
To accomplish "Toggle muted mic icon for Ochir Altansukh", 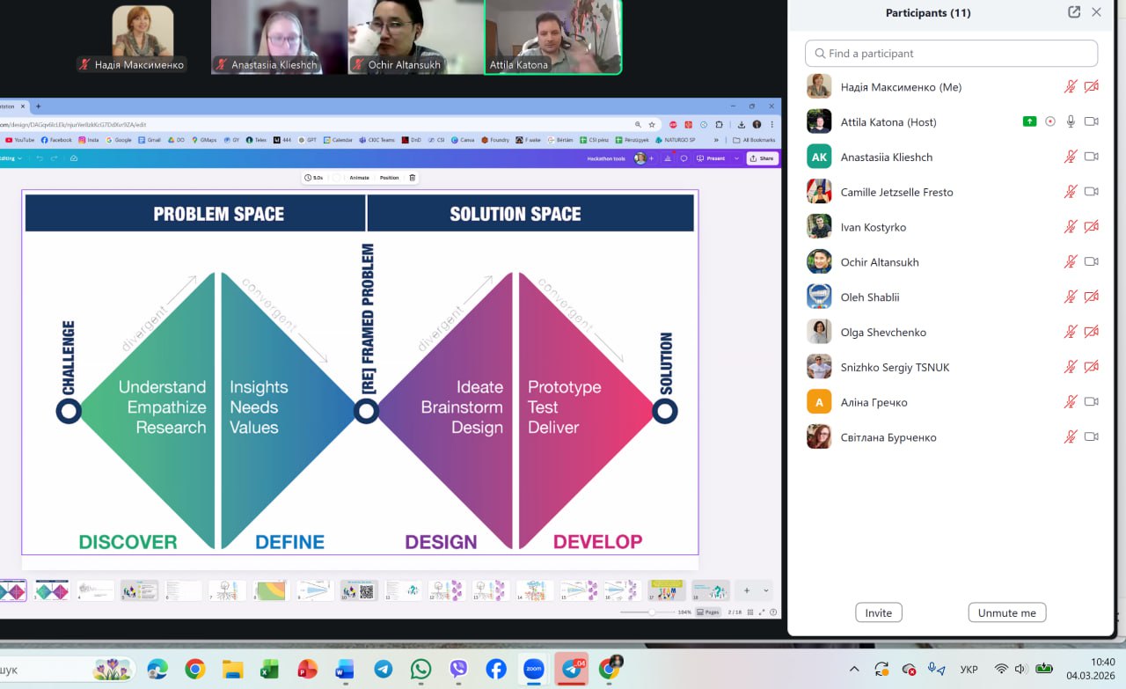I will pyautogui.click(x=1071, y=262).
